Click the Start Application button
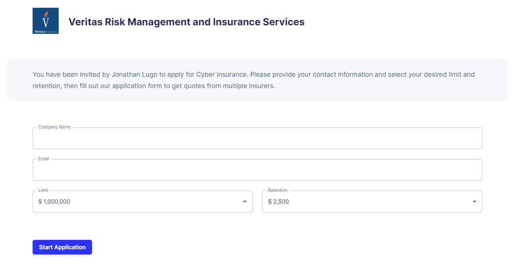 point(62,247)
